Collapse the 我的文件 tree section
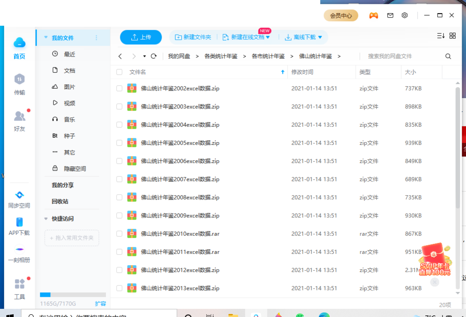This screenshot has width=466, height=317. coord(46,37)
